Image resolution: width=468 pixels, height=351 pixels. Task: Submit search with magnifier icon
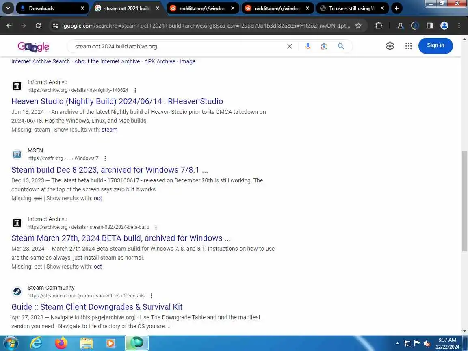click(x=341, y=46)
